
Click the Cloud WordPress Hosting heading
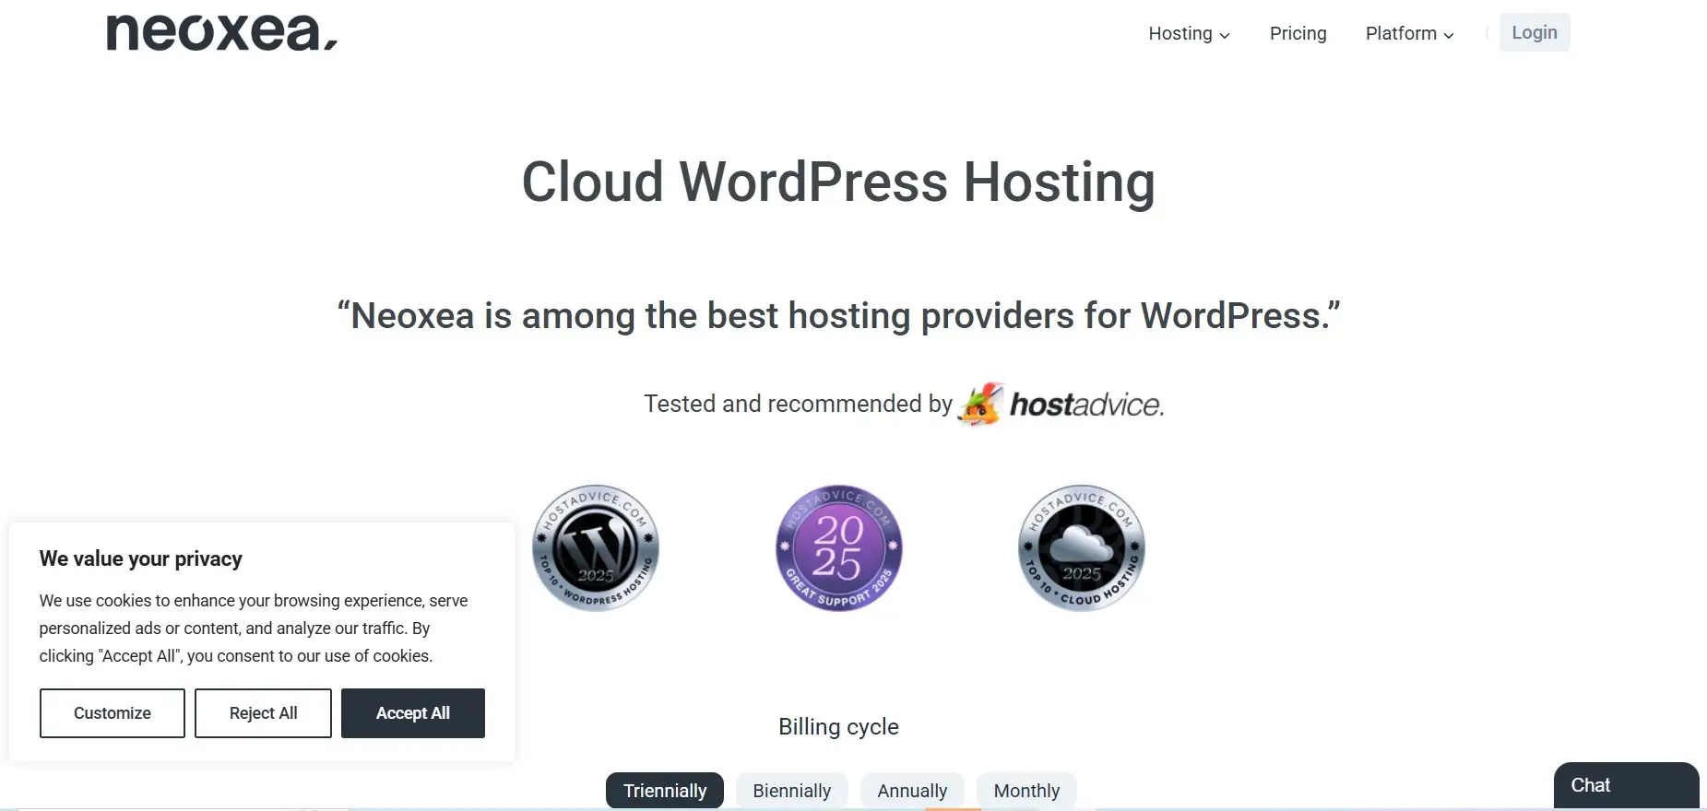point(838,182)
